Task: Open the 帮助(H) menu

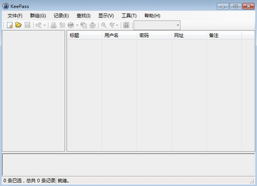Action: pyautogui.click(x=152, y=16)
